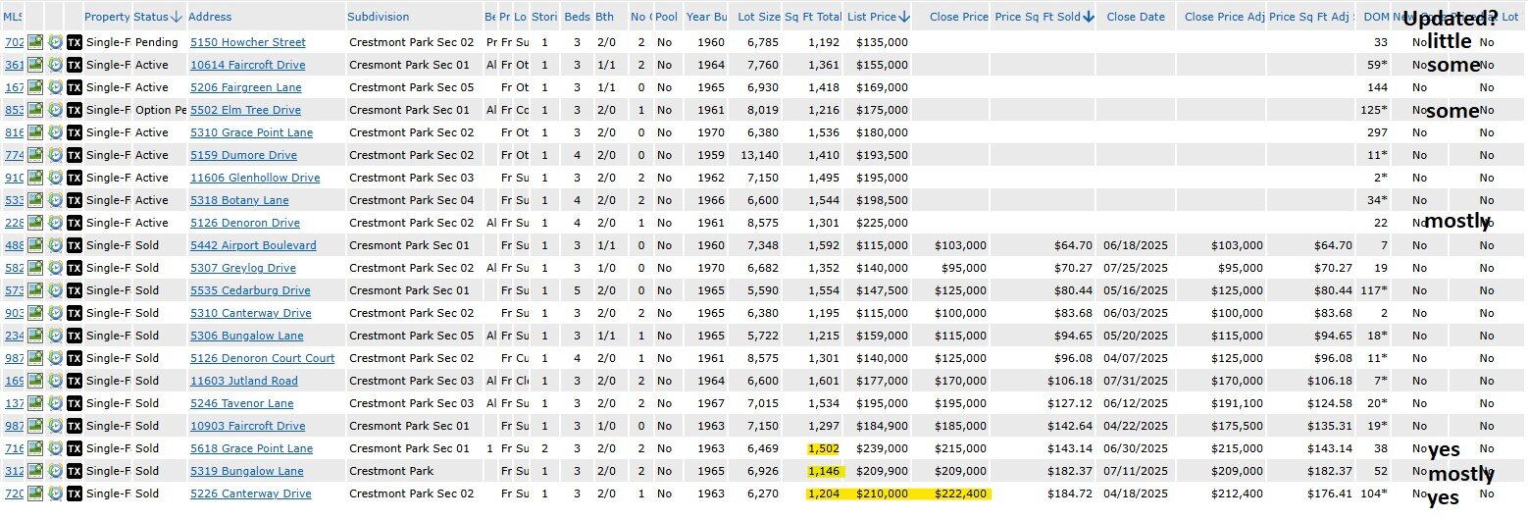Open photos icon for 5126 Denoron Drive

(35, 223)
